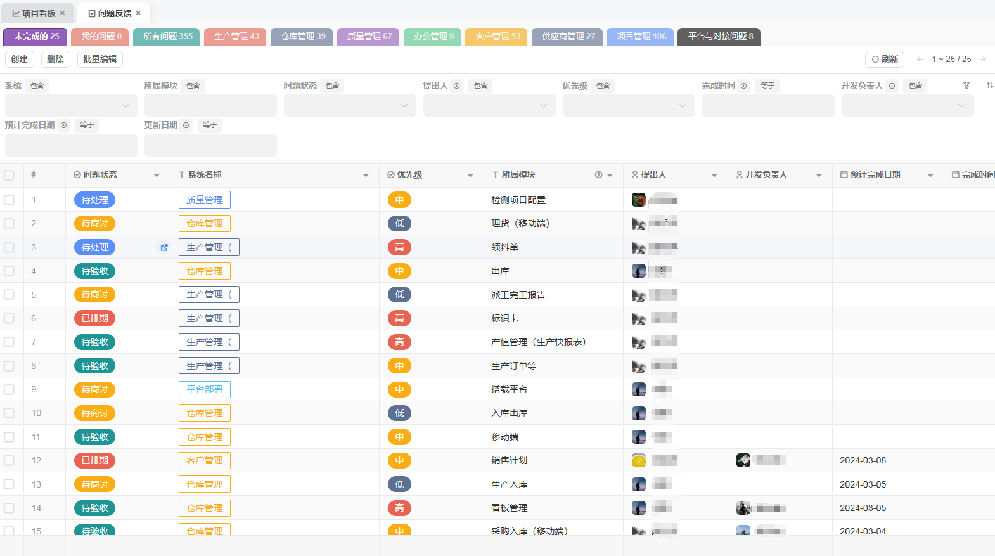The height and width of the screenshot is (556, 995).
Task: Click help icon in 所属模块 column header
Action: pyautogui.click(x=598, y=175)
